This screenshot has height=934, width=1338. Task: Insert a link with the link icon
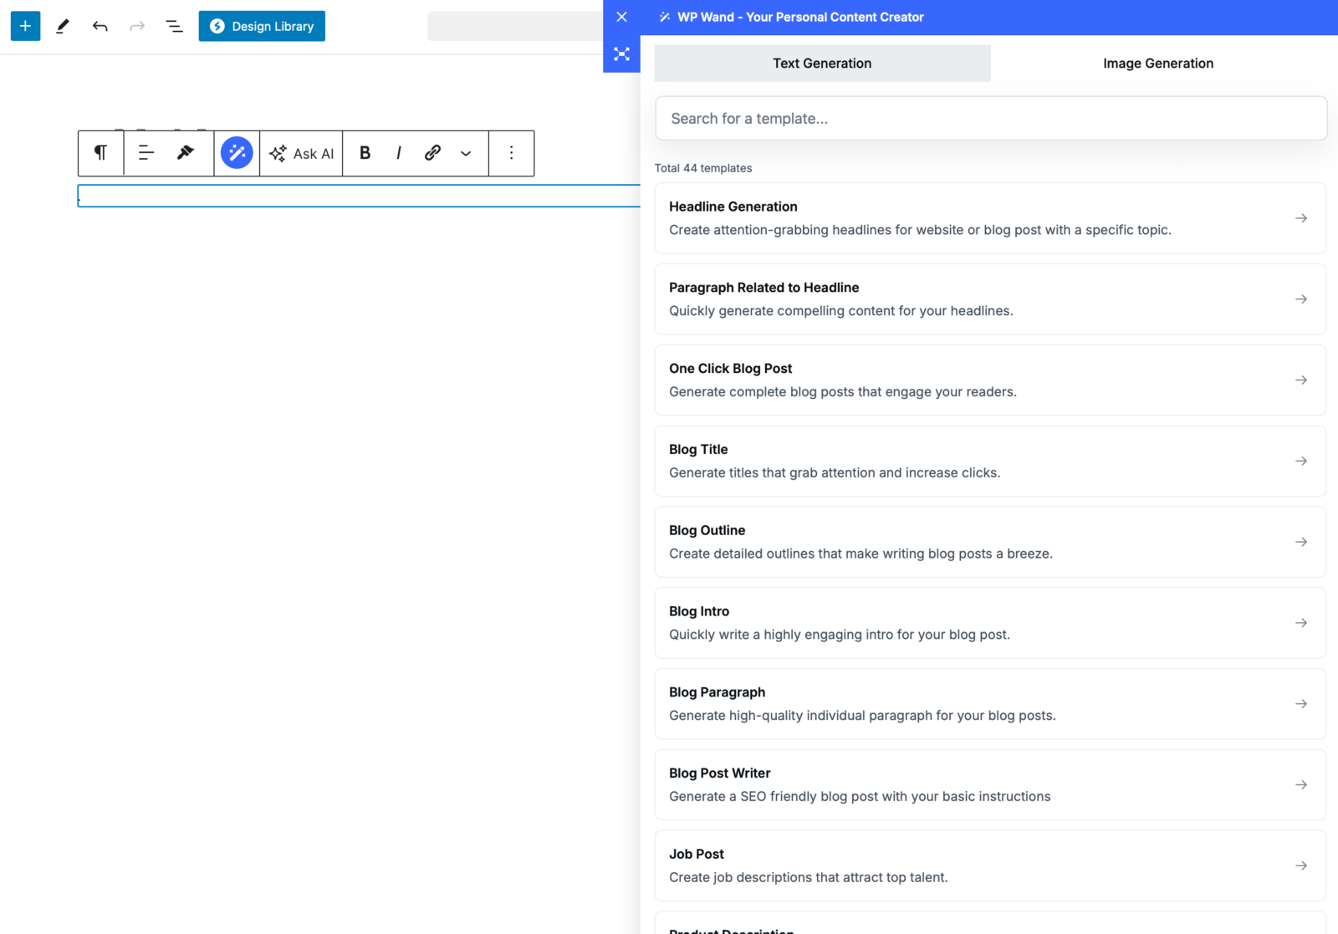(x=432, y=153)
